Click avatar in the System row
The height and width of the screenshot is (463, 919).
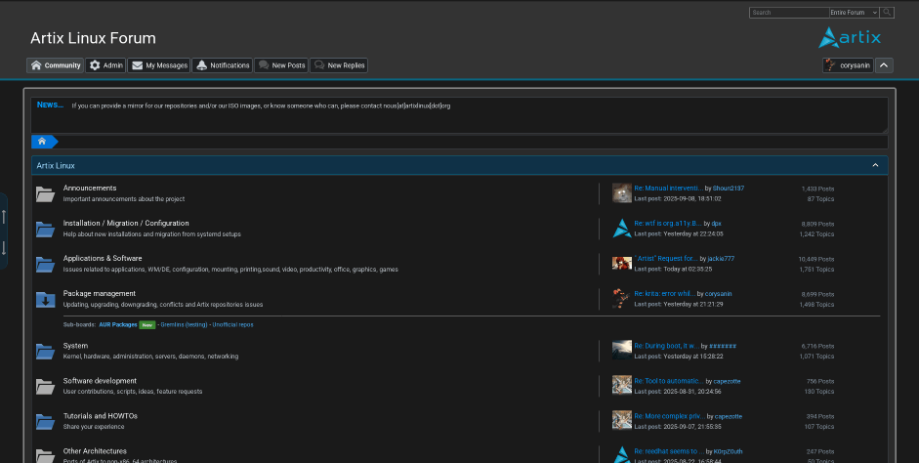[622, 350]
